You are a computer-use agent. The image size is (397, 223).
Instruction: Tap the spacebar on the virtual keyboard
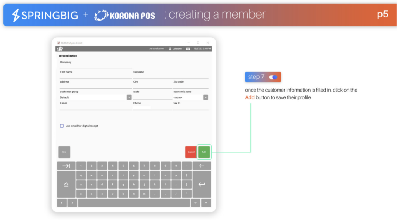tap(134, 203)
